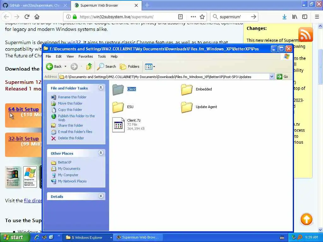Open Firefox page actions three-dot menu
Viewport: 323px width, 242px height.
pyautogui.click(x=193, y=17)
